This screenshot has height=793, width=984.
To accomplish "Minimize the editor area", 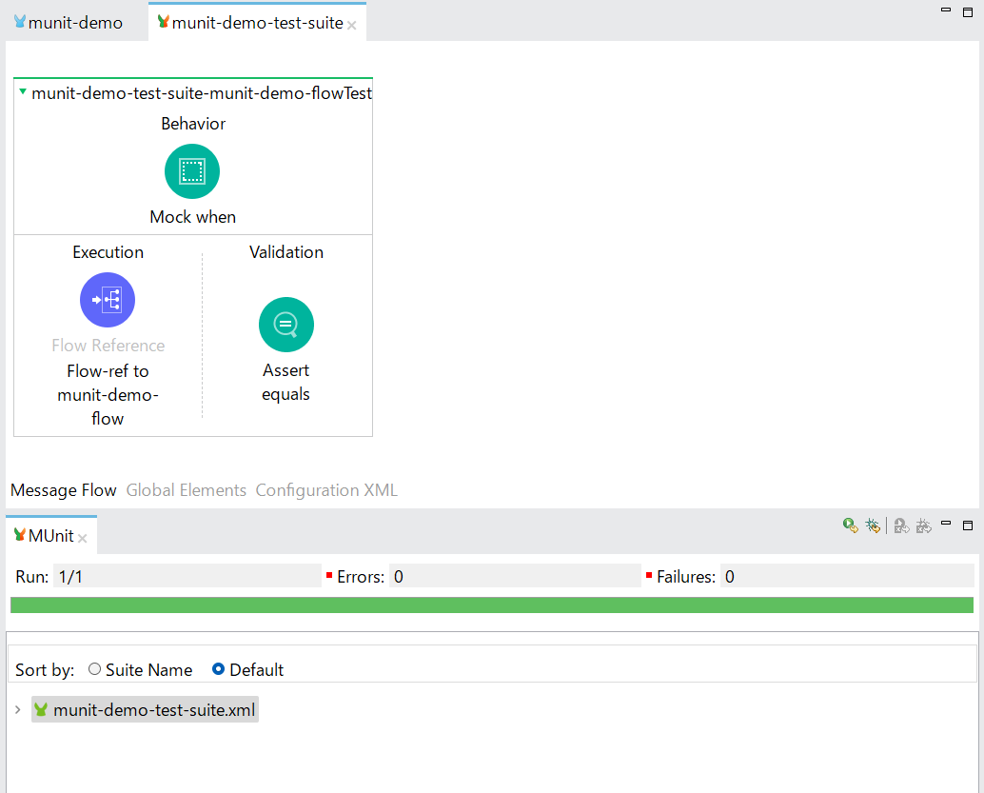I will [x=946, y=10].
